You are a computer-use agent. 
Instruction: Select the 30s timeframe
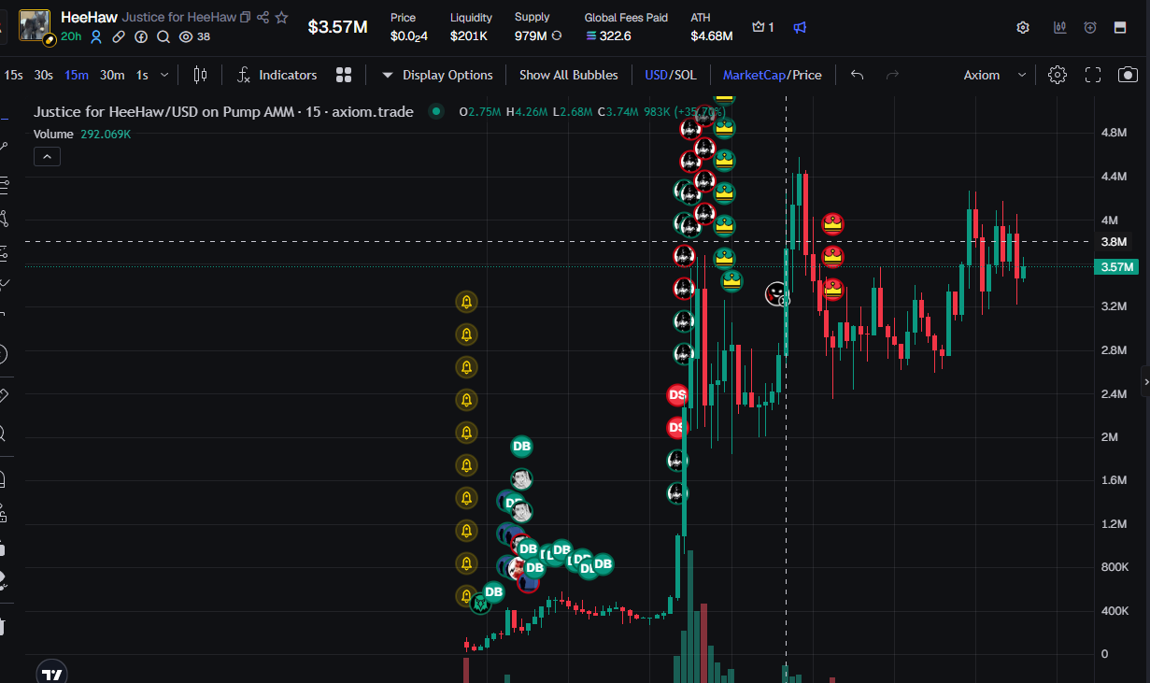pos(43,75)
